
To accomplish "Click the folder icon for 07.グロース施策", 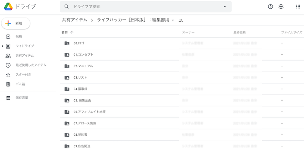I will click(67, 124).
